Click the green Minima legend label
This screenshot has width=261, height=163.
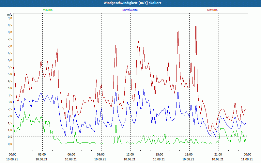pyautogui.click(x=47, y=10)
